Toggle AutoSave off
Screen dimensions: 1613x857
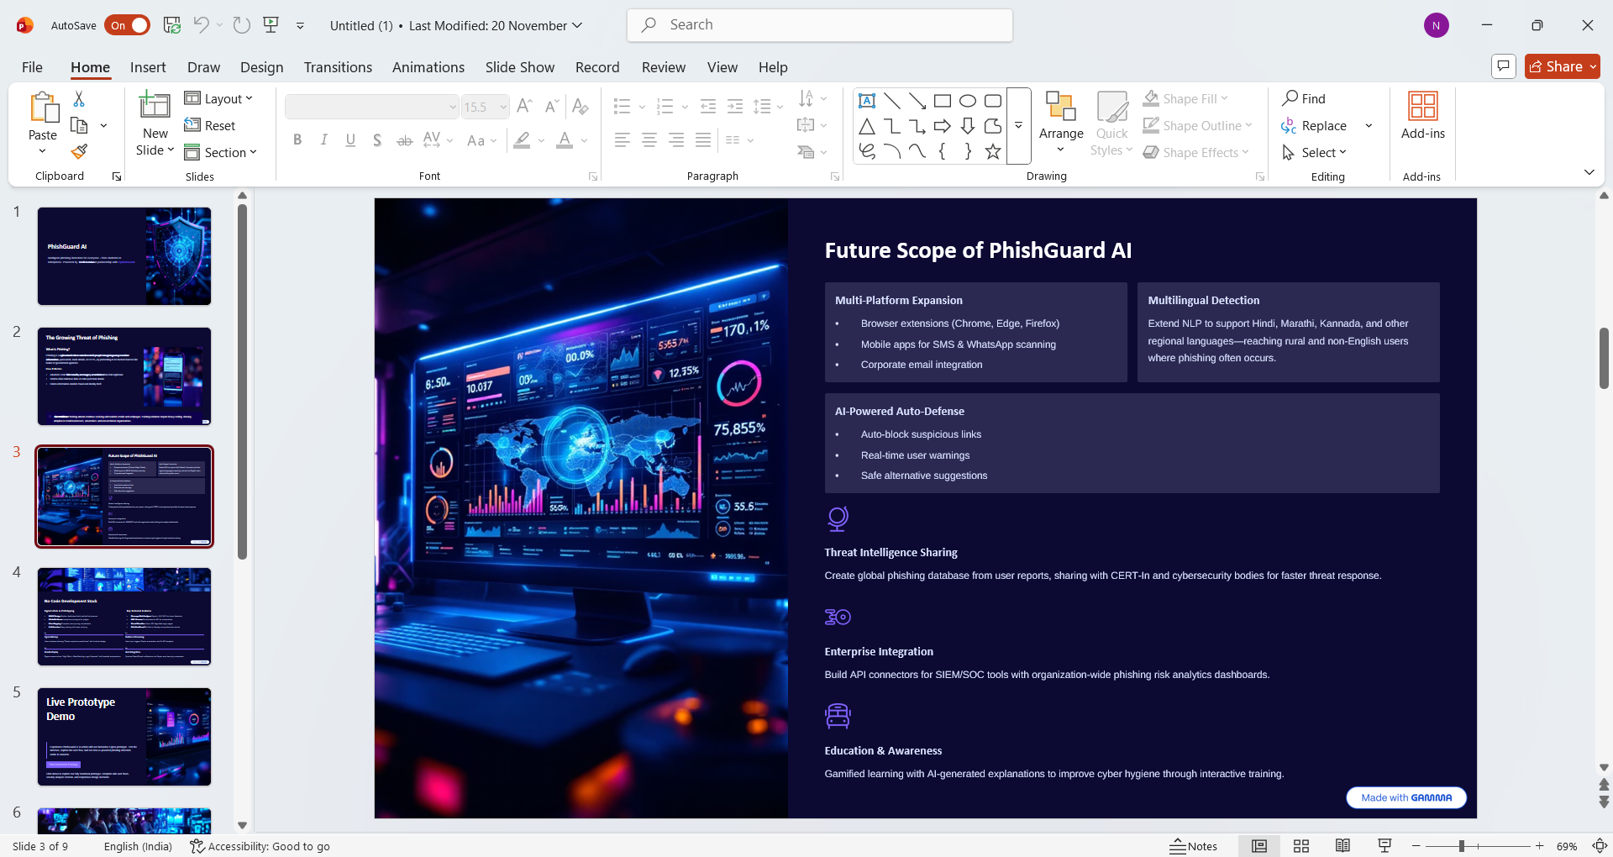(128, 25)
